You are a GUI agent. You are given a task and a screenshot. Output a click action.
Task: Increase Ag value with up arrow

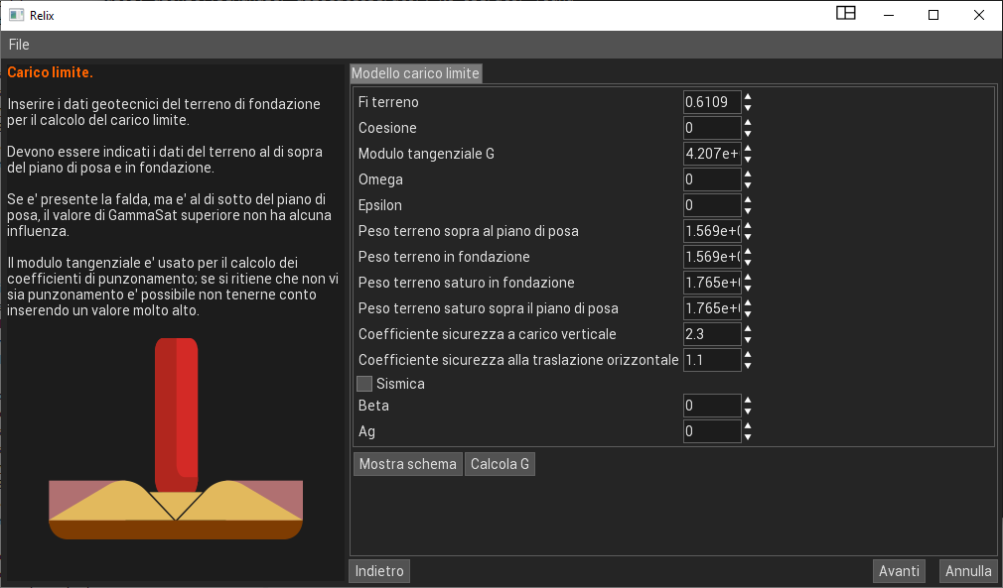coord(748,426)
